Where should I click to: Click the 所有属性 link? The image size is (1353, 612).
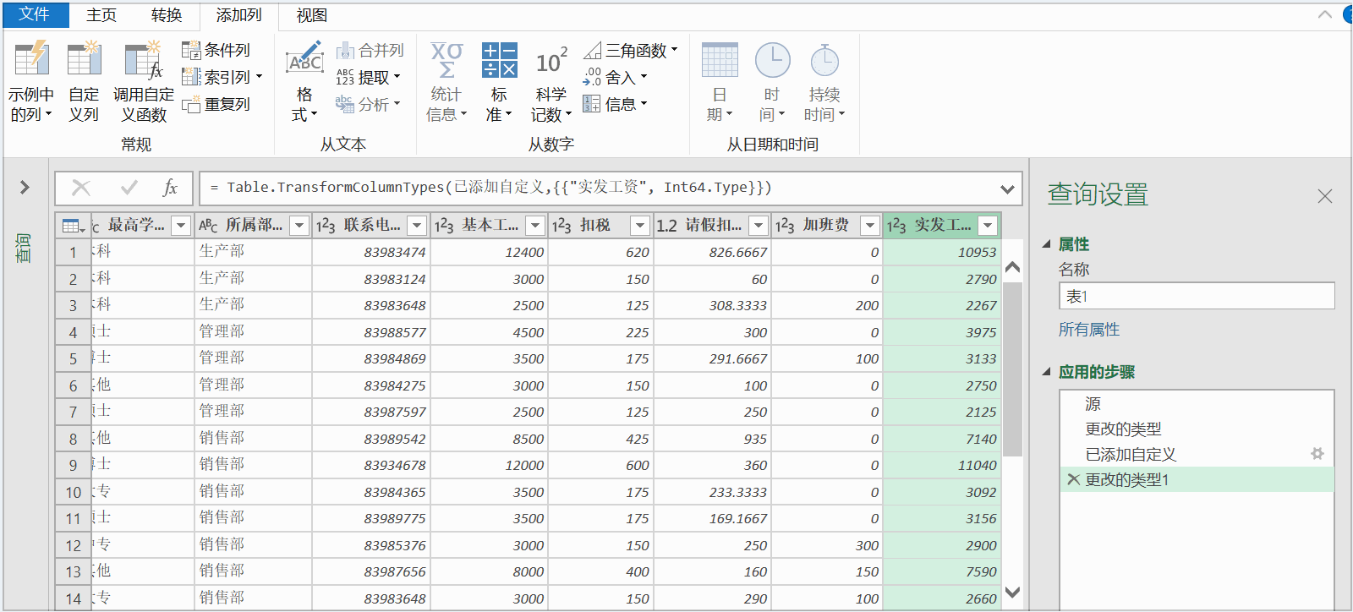click(1089, 330)
